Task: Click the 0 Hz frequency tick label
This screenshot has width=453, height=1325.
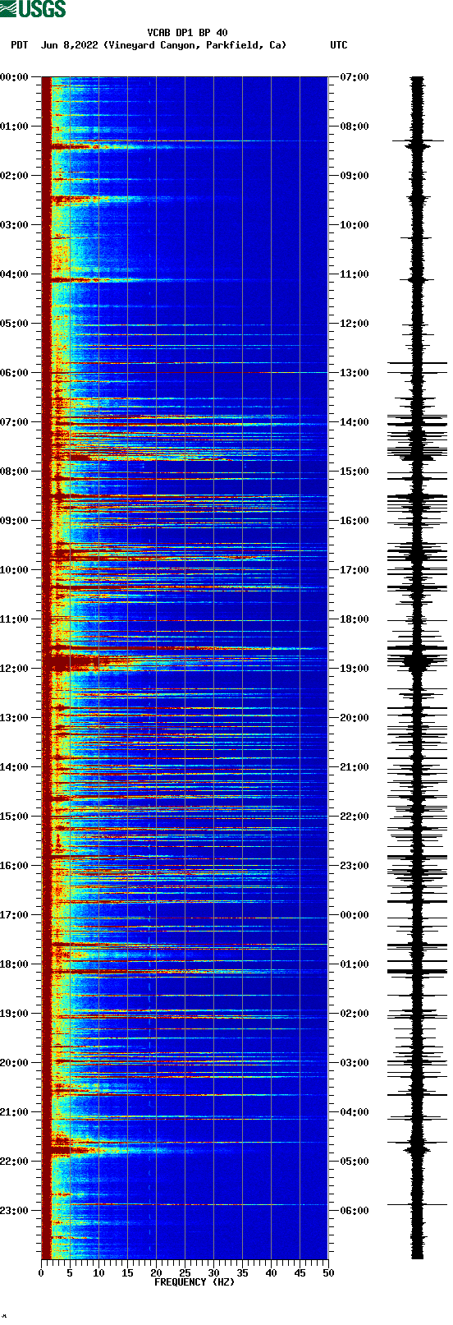Action: (x=41, y=1273)
